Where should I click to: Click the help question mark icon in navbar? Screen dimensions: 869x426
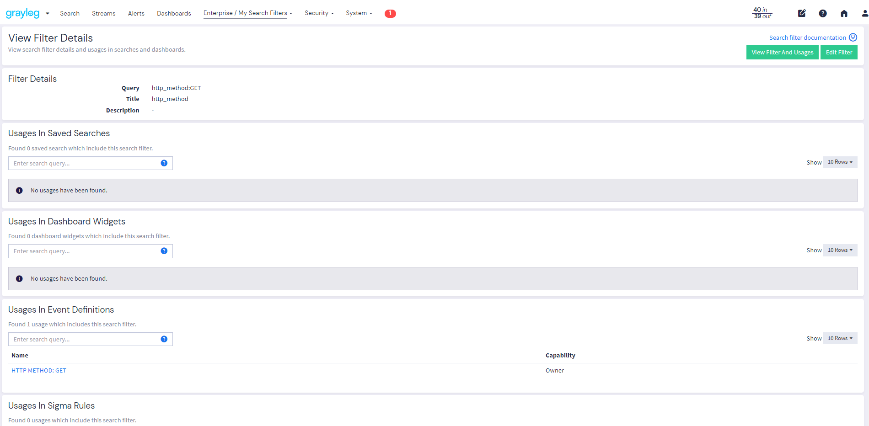(823, 13)
